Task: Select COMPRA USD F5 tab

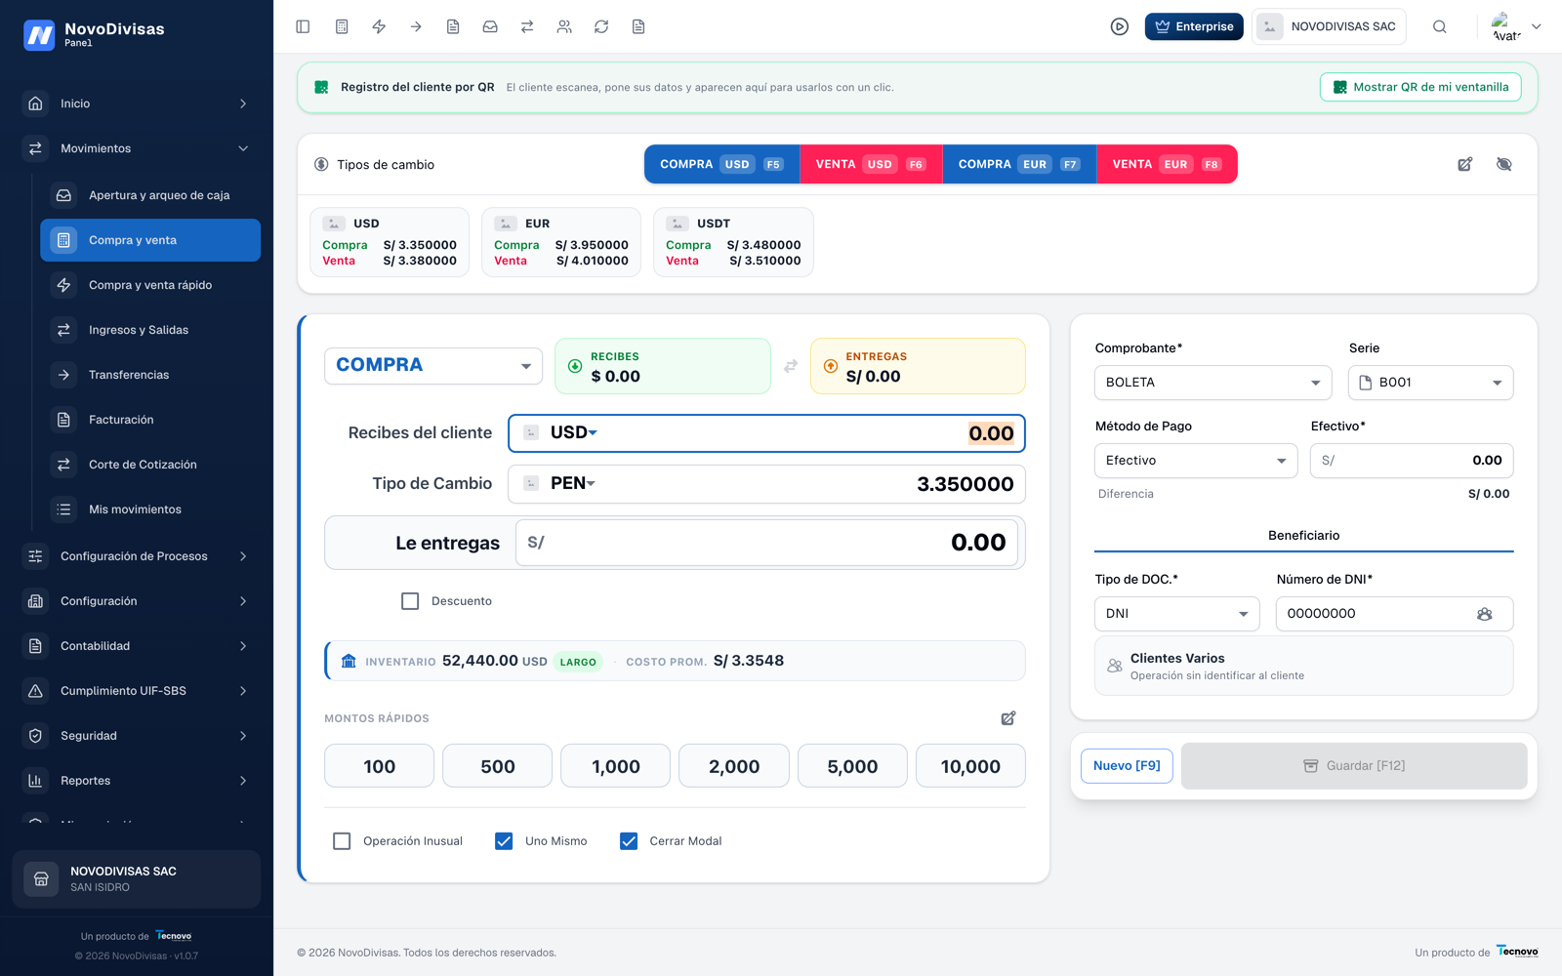Action: (x=722, y=164)
